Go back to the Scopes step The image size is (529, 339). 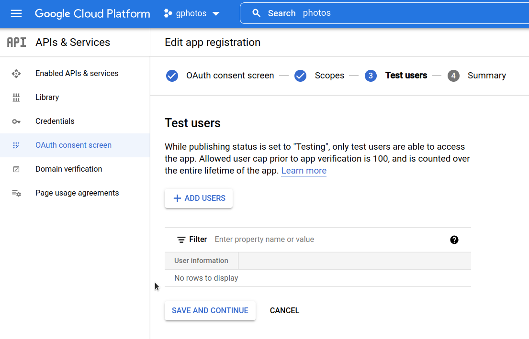tap(329, 76)
